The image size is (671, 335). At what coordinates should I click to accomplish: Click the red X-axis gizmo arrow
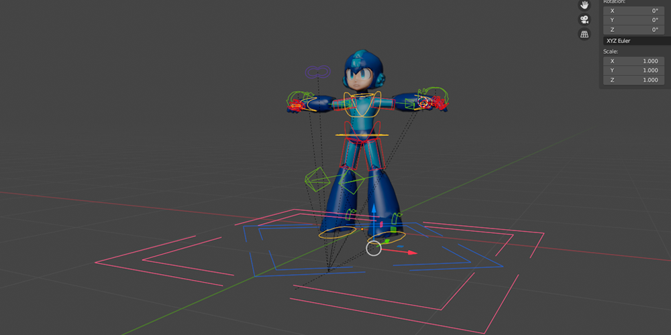tap(411, 253)
